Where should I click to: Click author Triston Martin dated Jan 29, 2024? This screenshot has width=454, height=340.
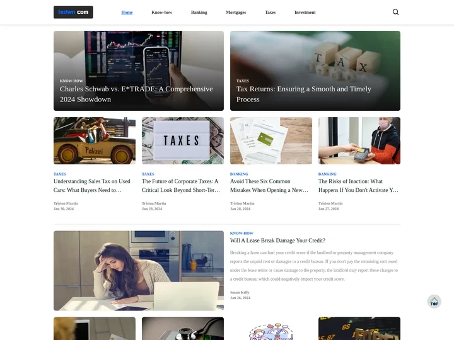click(x=154, y=203)
